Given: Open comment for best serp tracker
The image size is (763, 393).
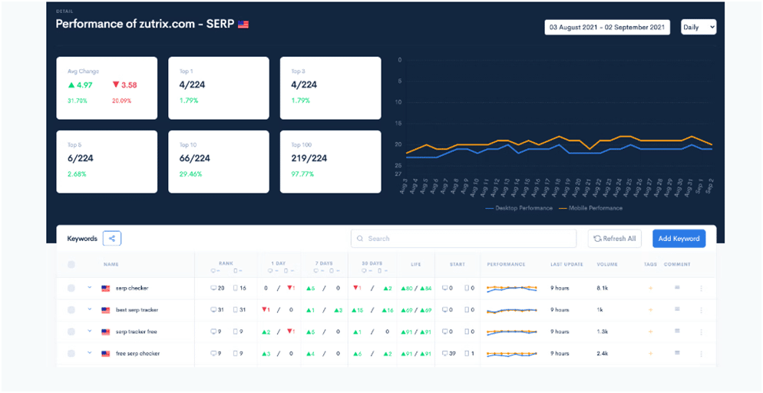Looking at the screenshot, I should coord(677,310).
